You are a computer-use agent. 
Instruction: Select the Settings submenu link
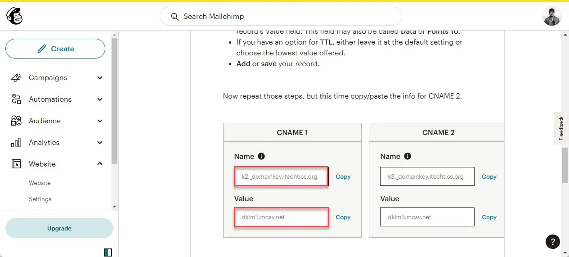point(40,199)
